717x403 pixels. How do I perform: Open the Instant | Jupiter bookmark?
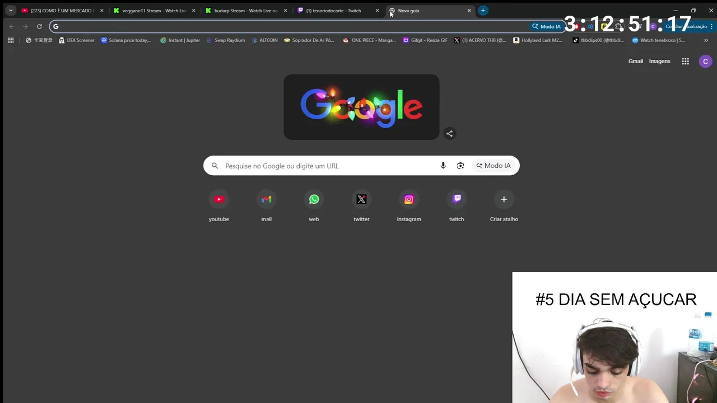pos(180,40)
